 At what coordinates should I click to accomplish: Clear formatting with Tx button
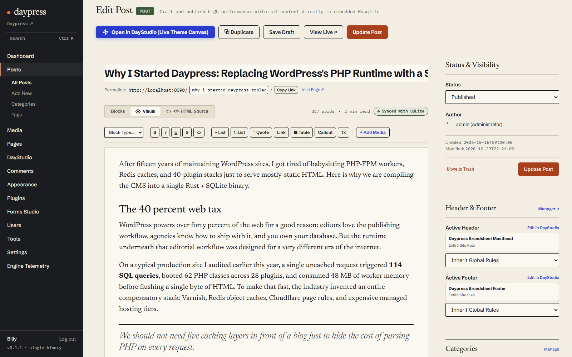point(344,132)
